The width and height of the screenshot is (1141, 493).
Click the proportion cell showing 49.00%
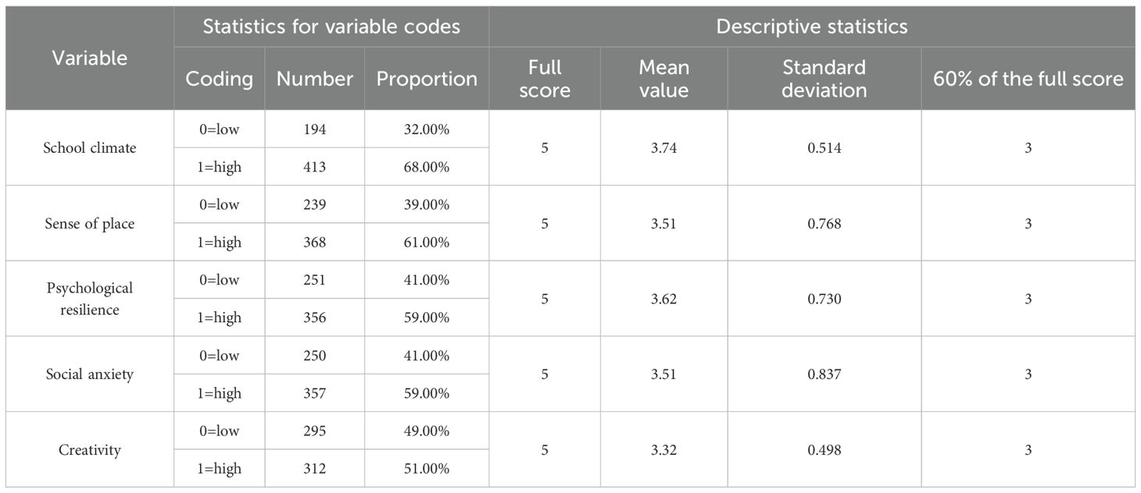(427, 431)
